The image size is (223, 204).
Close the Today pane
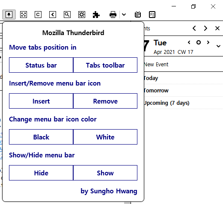coord(217,28)
